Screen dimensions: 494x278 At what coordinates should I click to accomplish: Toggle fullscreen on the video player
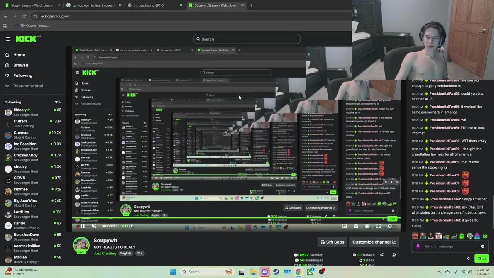coord(378,226)
